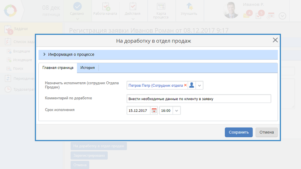This screenshot has height=169, width=301.
Task: Open messages icon with badge 4
Action: point(247,15)
